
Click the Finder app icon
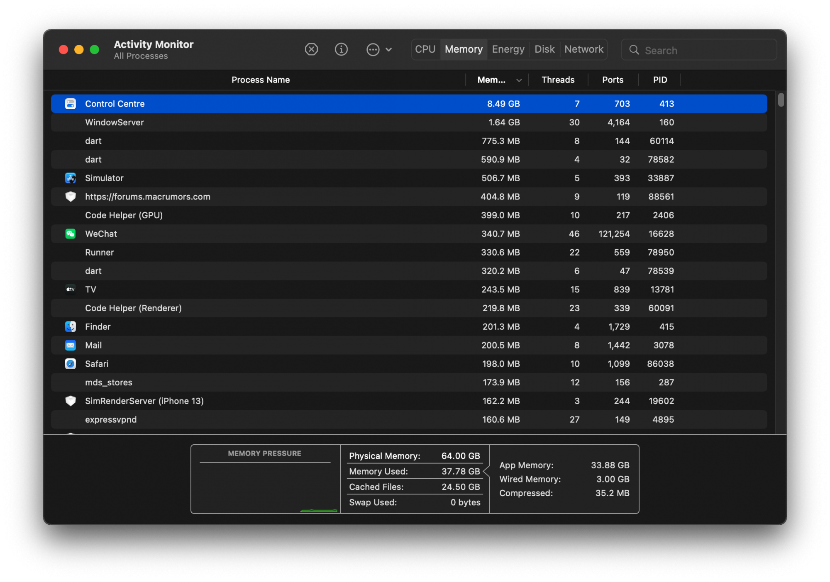point(71,326)
